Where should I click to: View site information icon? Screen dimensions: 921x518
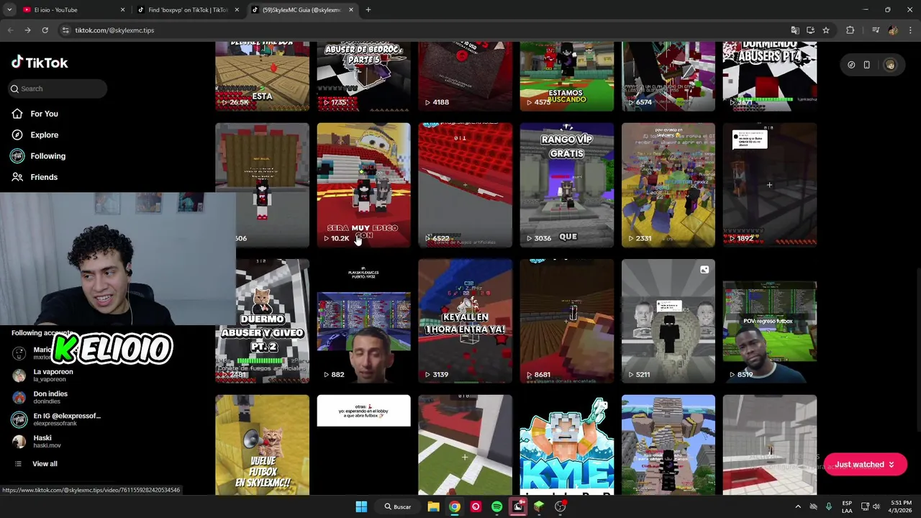point(65,30)
